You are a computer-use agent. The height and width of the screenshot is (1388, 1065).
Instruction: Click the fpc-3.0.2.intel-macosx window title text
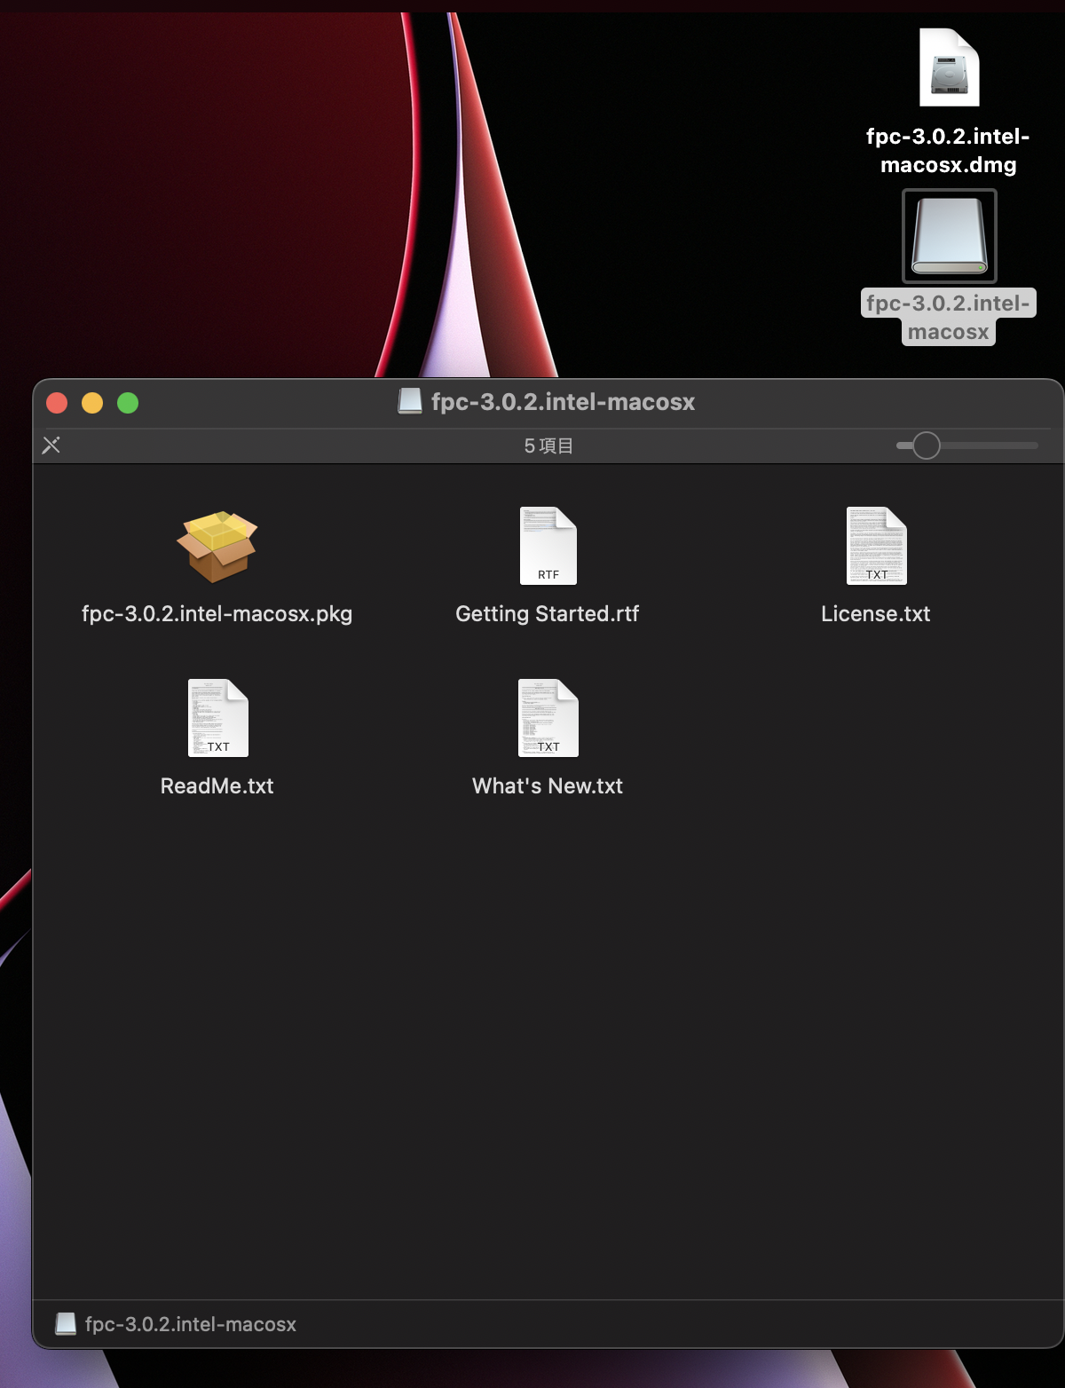point(563,402)
